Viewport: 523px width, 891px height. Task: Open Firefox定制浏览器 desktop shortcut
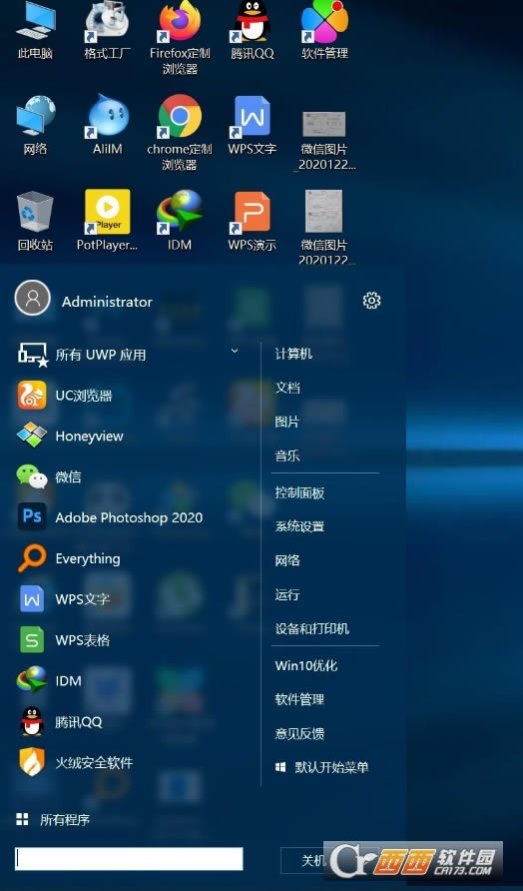click(180, 36)
